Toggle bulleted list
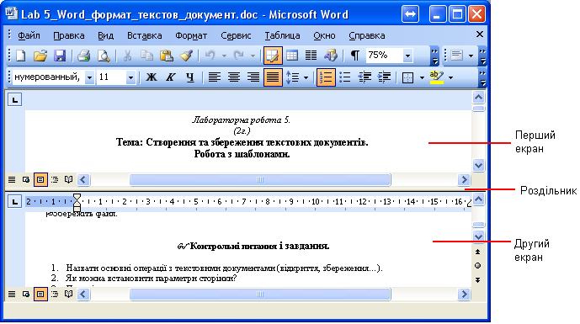580x324 pixels. click(345, 77)
